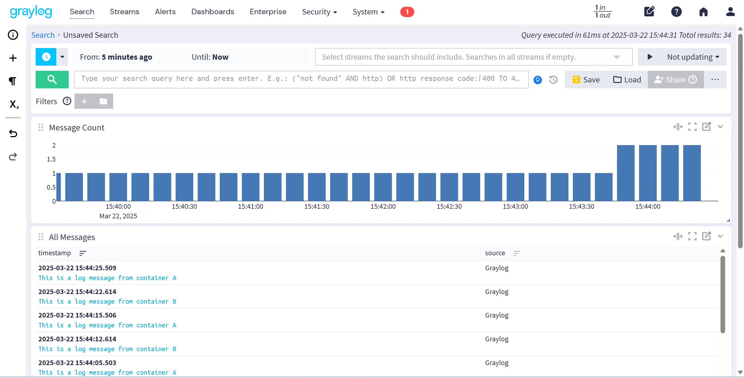Click the clock time range icon
The height and width of the screenshot is (378, 744).
click(46, 57)
